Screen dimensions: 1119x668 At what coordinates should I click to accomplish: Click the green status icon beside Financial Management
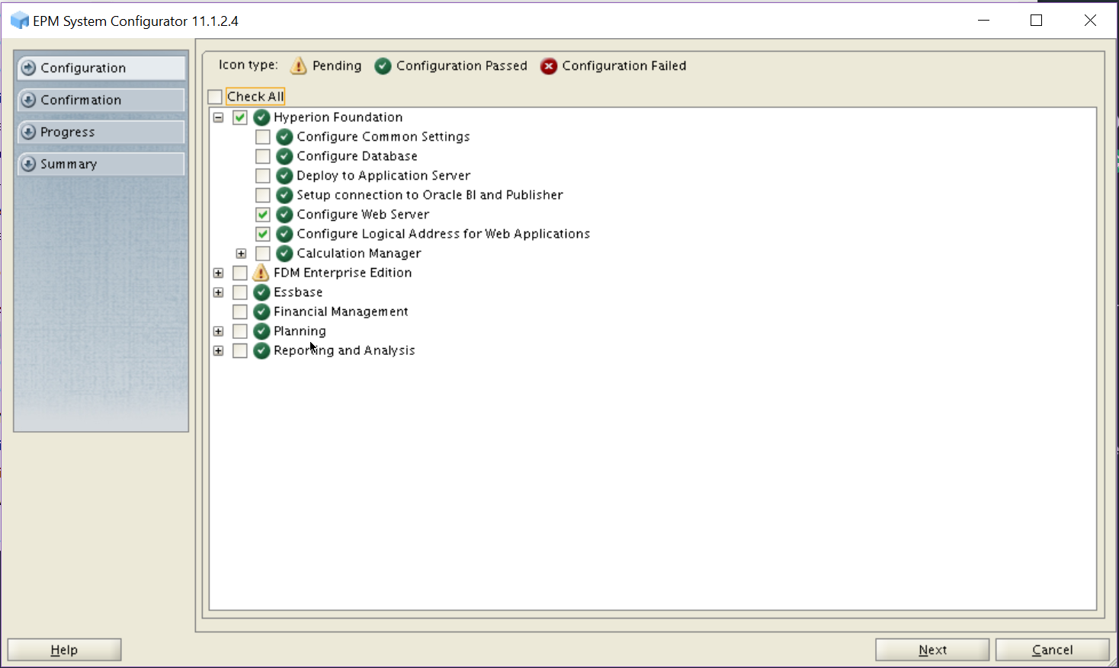point(261,312)
